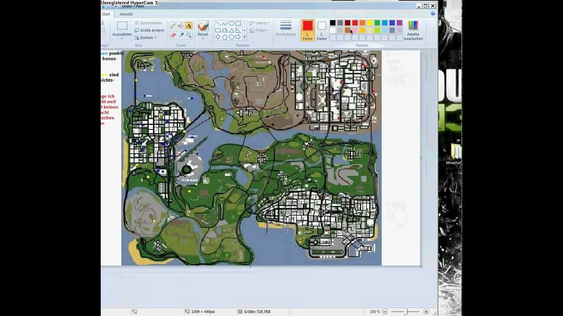Screen dimensions: 563x316
Task: Pick the purple color swatch
Action: click(399, 23)
